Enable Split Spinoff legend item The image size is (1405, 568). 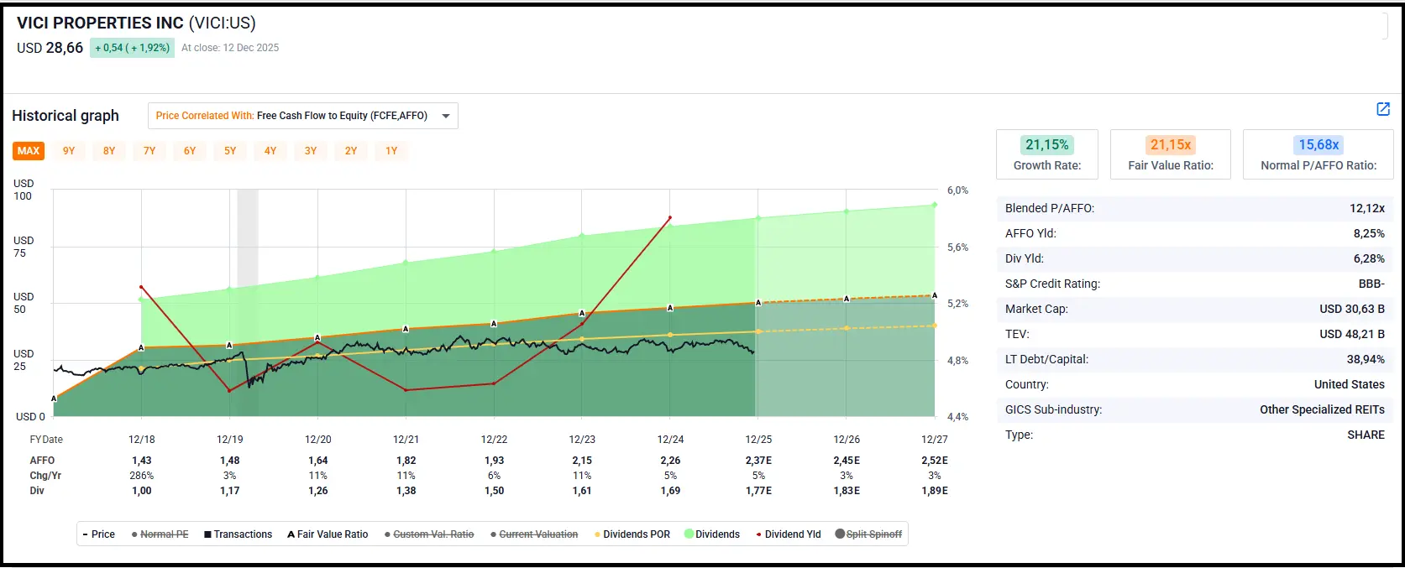tap(868, 534)
